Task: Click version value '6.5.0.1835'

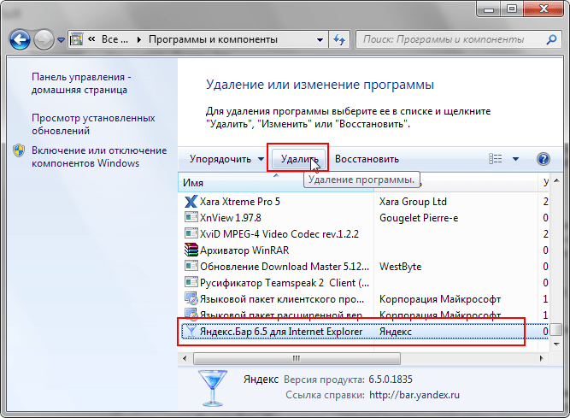Action: click(x=391, y=380)
